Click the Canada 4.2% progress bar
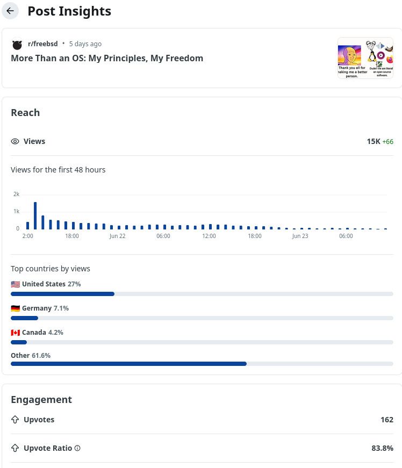The image size is (402, 468). click(202, 342)
